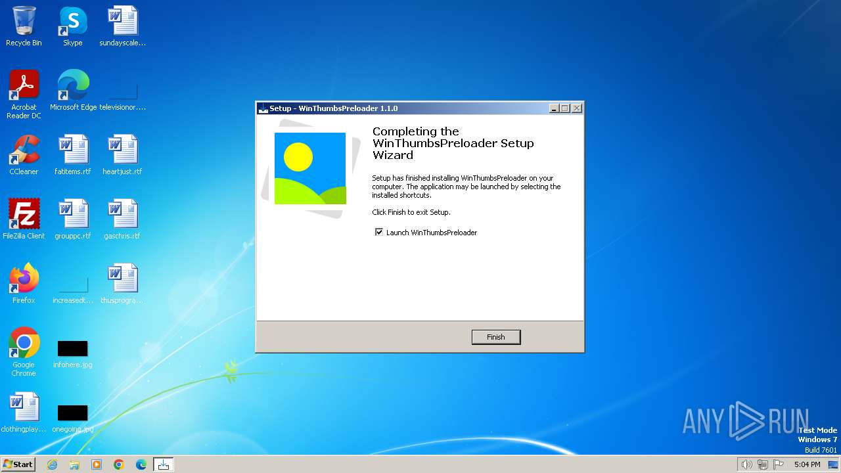Launch the Skype desktop shortcut
Screen dimensions: 841x473
(x=73, y=26)
